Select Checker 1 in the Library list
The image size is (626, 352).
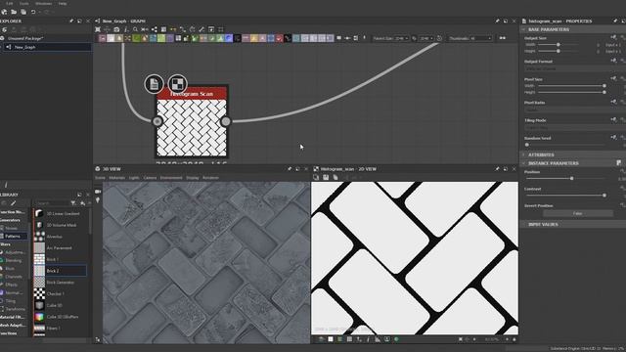(60, 293)
